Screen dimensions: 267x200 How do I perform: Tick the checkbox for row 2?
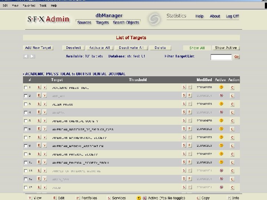[26, 96]
